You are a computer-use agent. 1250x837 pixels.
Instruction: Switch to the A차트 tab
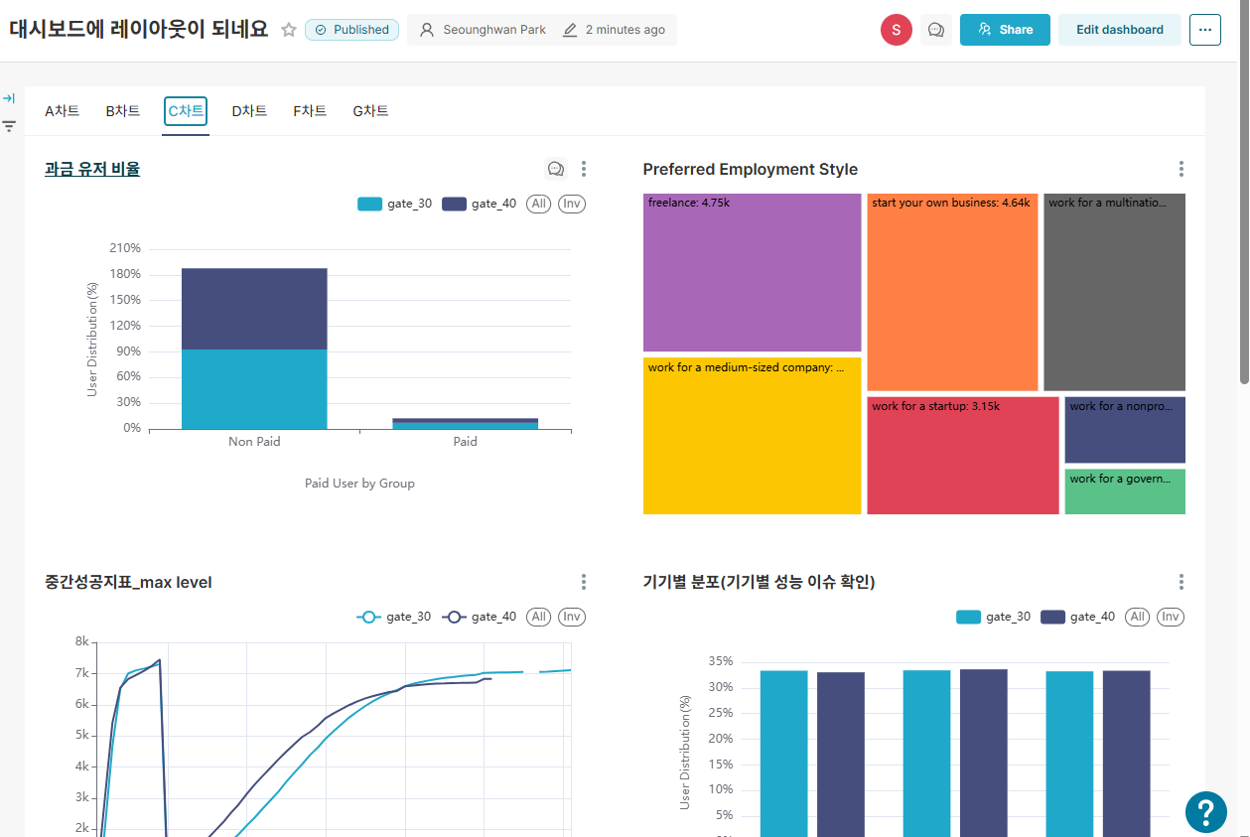(x=63, y=111)
